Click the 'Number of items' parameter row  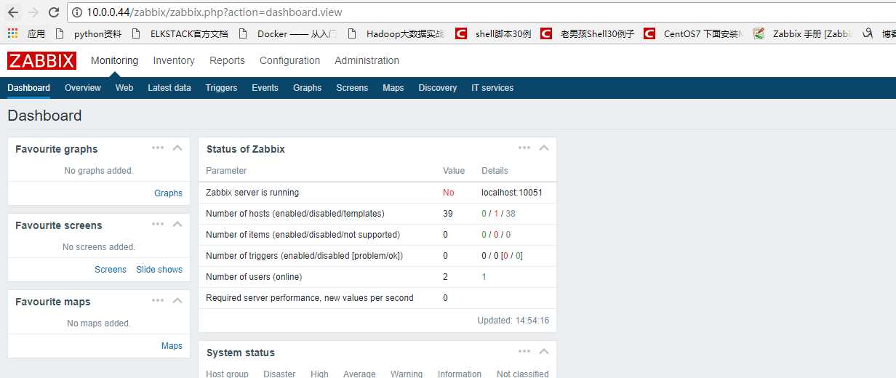[377, 235]
